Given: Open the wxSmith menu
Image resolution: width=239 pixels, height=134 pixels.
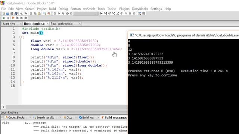Looking at the screenshot, I should click(89, 9).
